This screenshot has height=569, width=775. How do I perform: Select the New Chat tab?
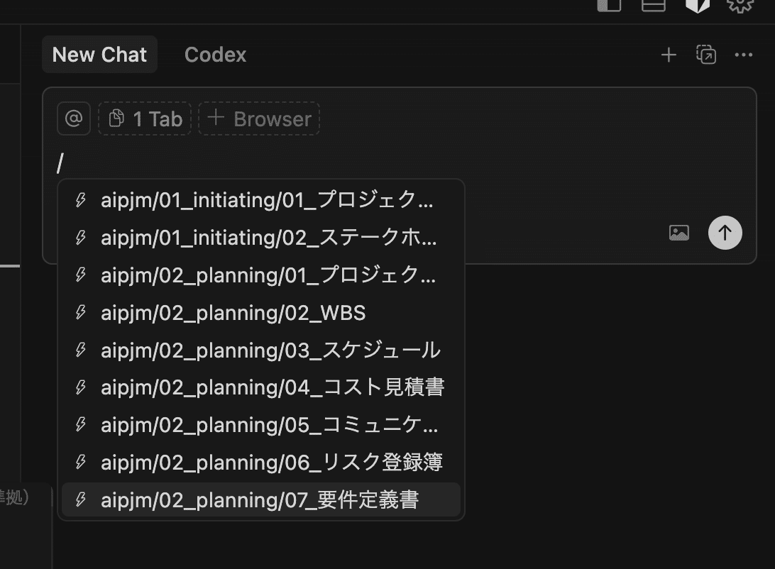click(99, 54)
